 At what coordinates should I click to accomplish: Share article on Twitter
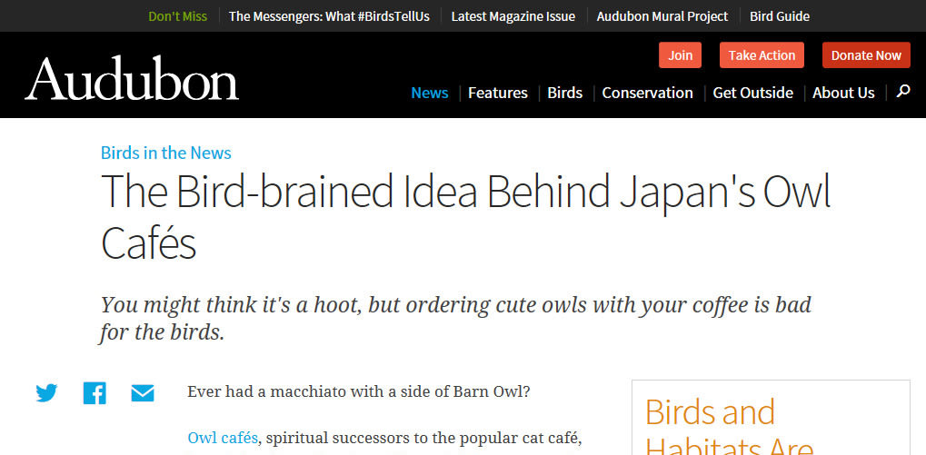46,393
